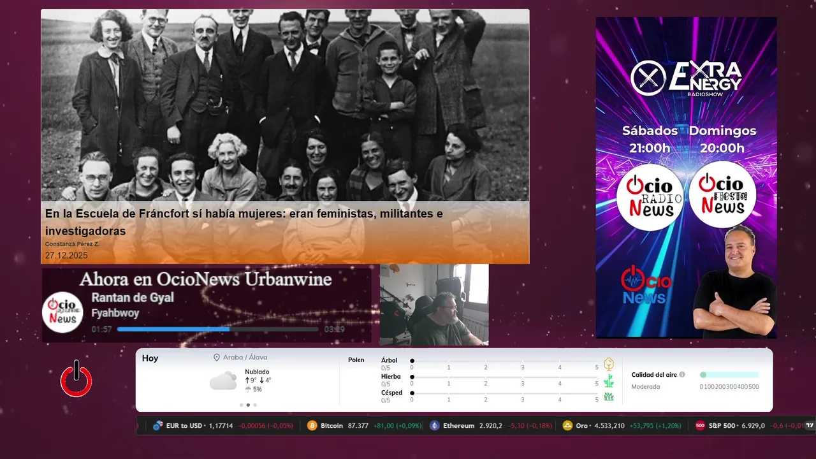
Task: Click the tree pollen icon for Árbol
Action: point(609,364)
